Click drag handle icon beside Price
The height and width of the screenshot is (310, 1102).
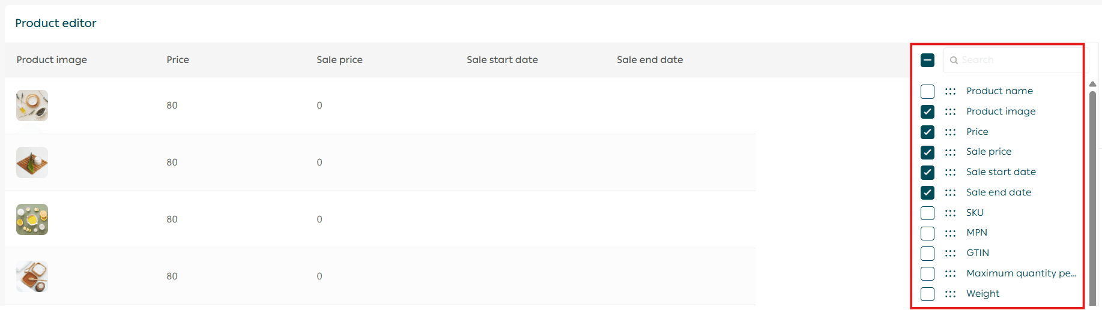click(x=950, y=132)
